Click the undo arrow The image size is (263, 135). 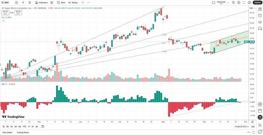tap(83, 2)
